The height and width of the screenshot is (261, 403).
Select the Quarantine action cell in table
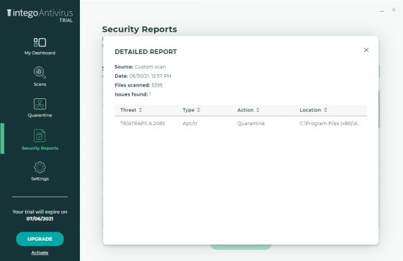[251, 123]
